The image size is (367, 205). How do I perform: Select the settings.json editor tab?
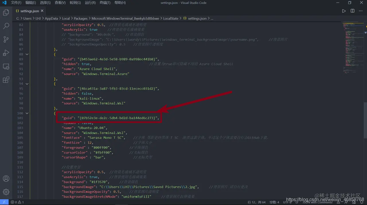pos(29,11)
